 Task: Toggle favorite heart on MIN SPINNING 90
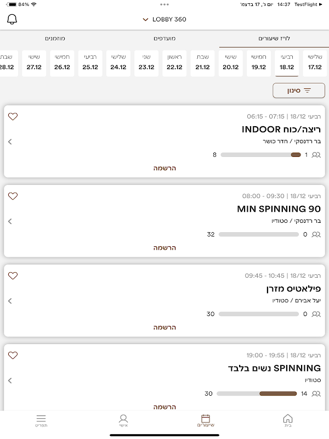click(13, 196)
